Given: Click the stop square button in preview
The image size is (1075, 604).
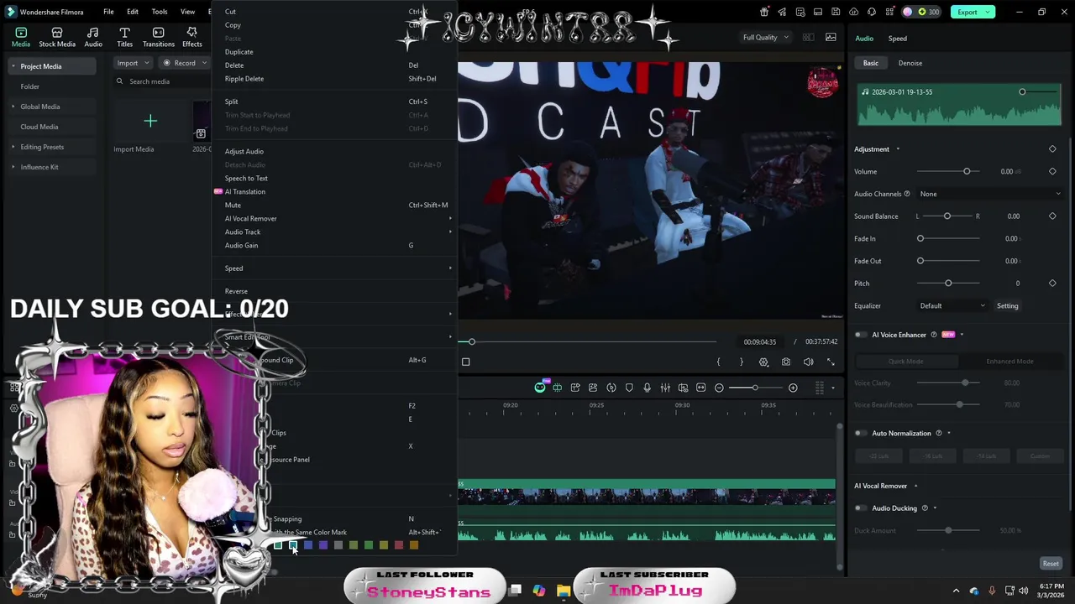Looking at the screenshot, I should pyautogui.click(x=465, y=362).
